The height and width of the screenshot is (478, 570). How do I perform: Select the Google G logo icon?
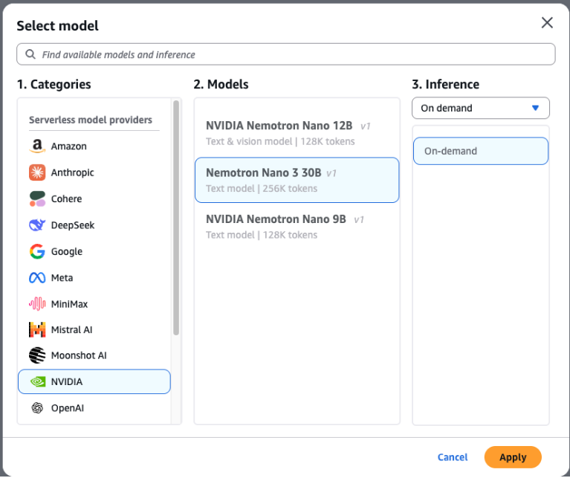(x=37, y=251)
